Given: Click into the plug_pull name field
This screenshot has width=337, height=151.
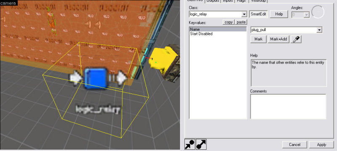Looking at the screenshot, I should click(x=284, y=30).
